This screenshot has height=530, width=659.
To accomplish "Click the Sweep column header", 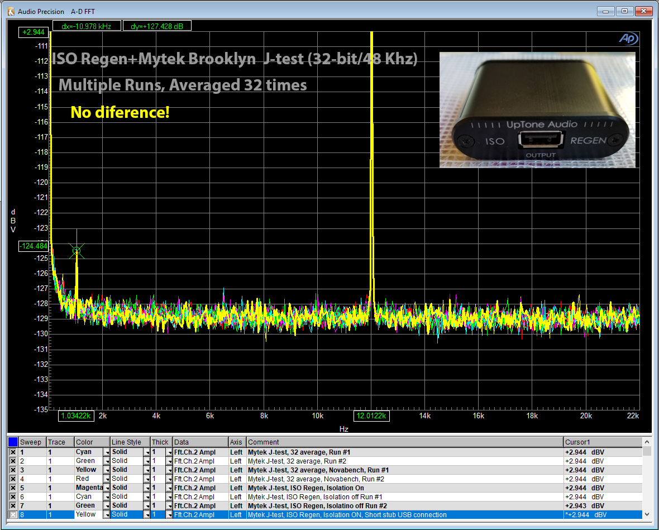I will tap(32, 442).
